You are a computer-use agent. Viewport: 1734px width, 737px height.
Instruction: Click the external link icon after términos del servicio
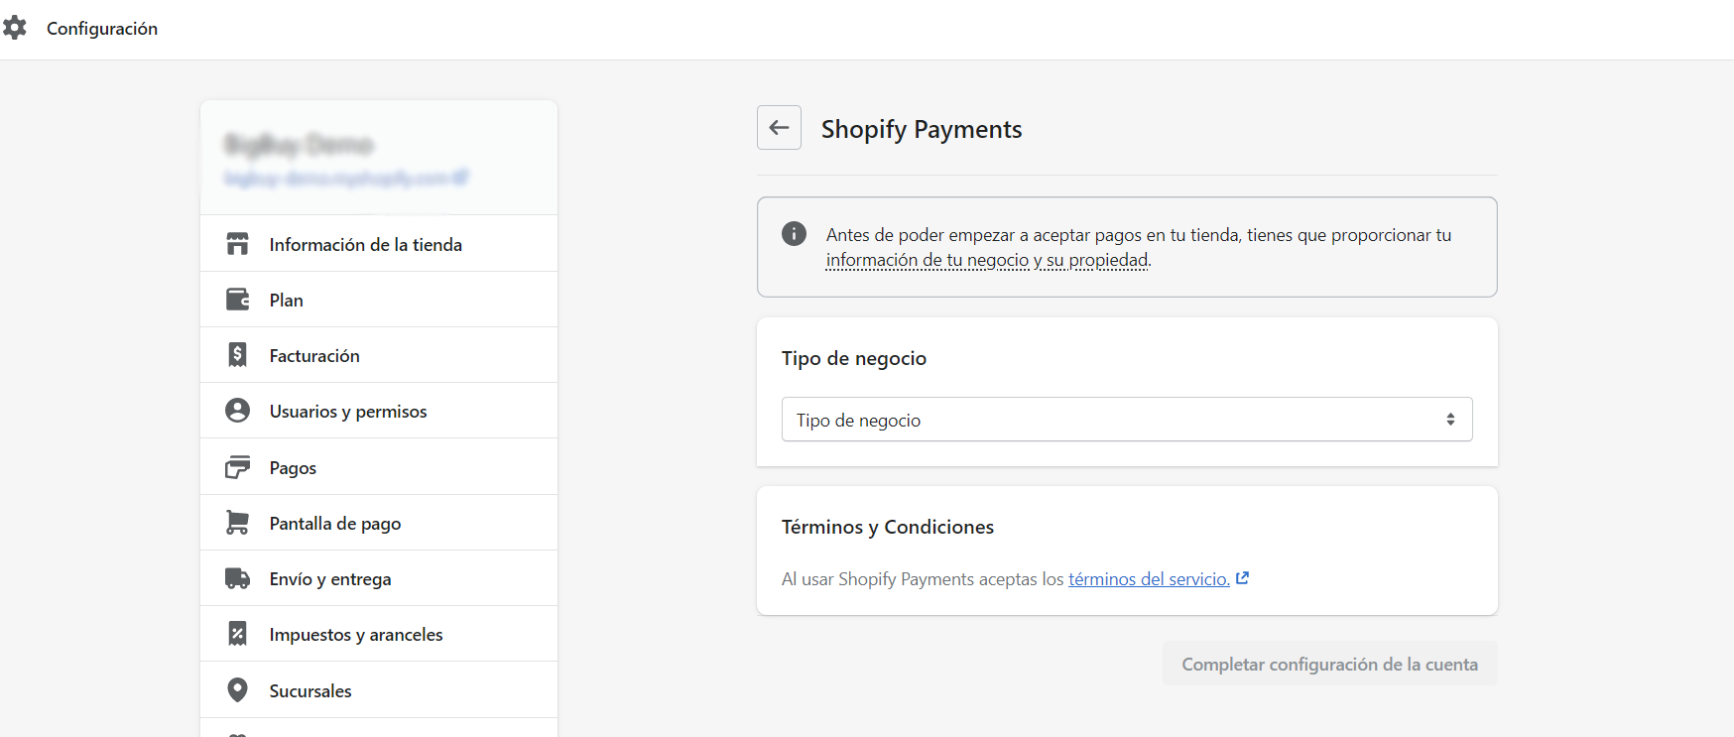1242,578
